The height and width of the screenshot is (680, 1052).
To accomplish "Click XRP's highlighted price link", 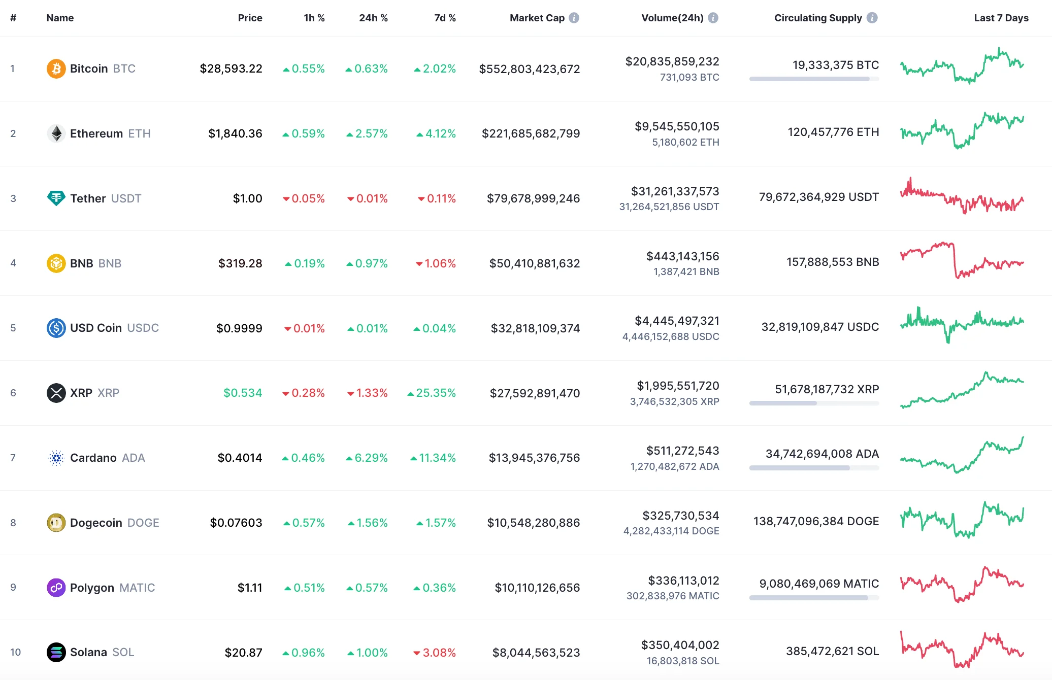I will click(243, 393).
